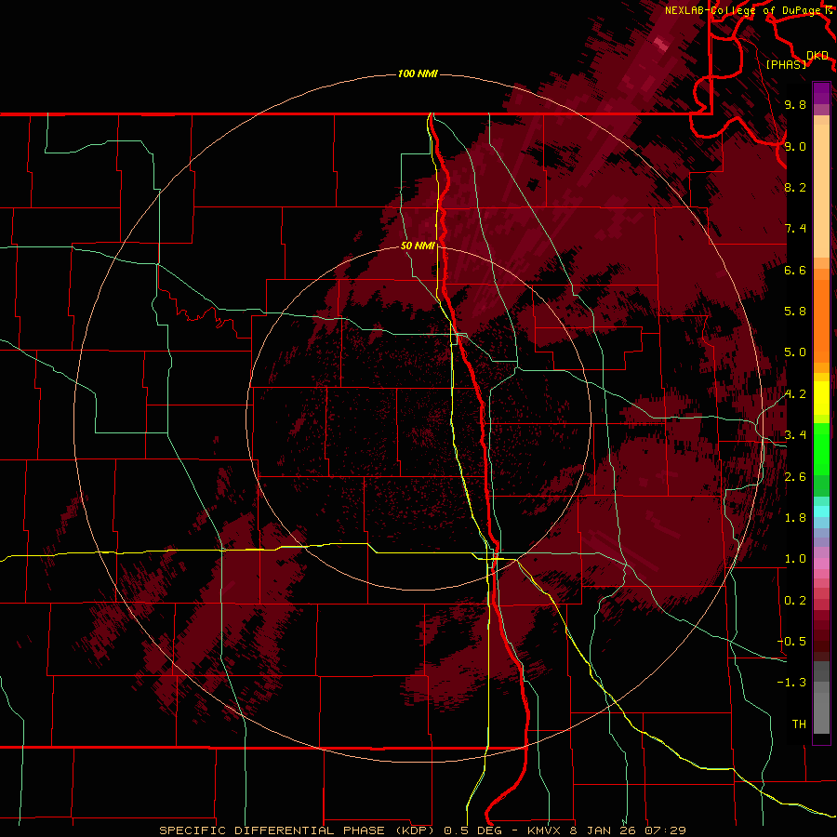This screenshot has width=837, height=837.
Task: Click the KMVX radar station identifier
Action: pyautogui.click(x=546, y=830)
